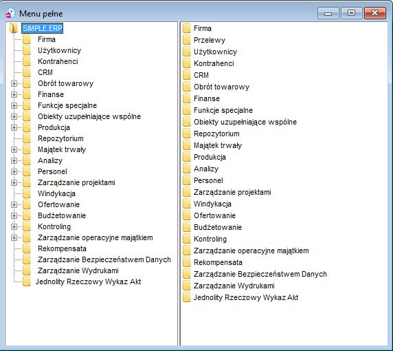The image size is (393, 351).
Task: Select Jednolity Rzeczowy Wykaz Akt in right list
Action: tap(246, 297)
